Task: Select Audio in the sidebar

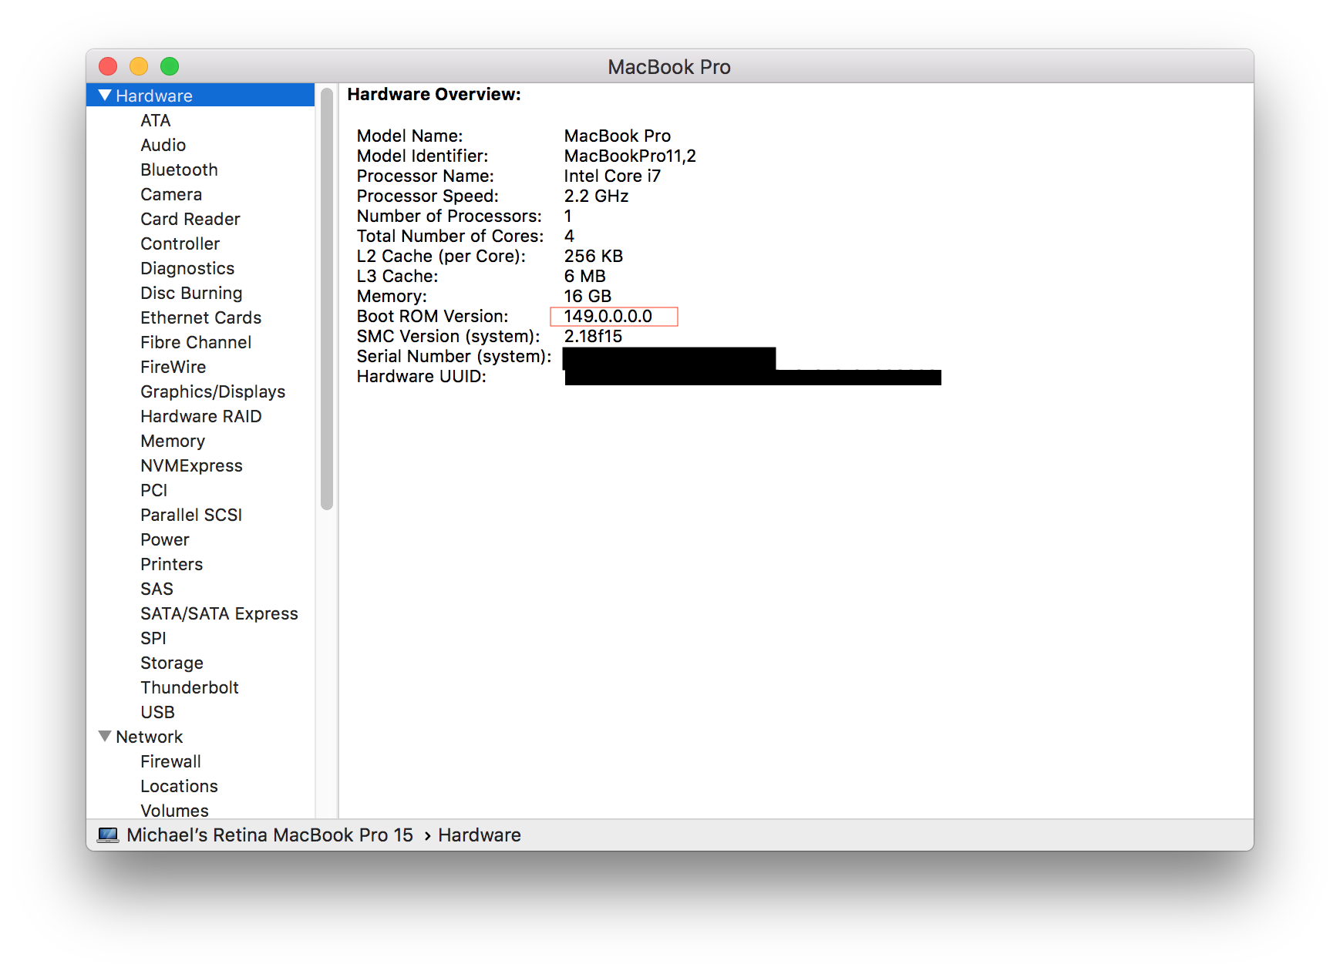Action: (163, 145)
